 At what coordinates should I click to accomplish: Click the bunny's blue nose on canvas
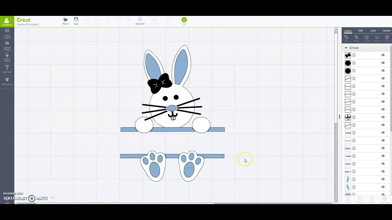click(x=171, y=108)
